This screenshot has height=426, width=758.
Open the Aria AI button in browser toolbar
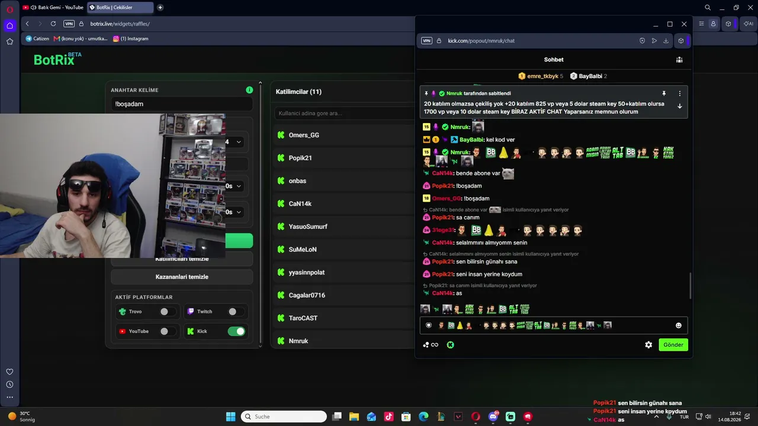click(748, 24)
